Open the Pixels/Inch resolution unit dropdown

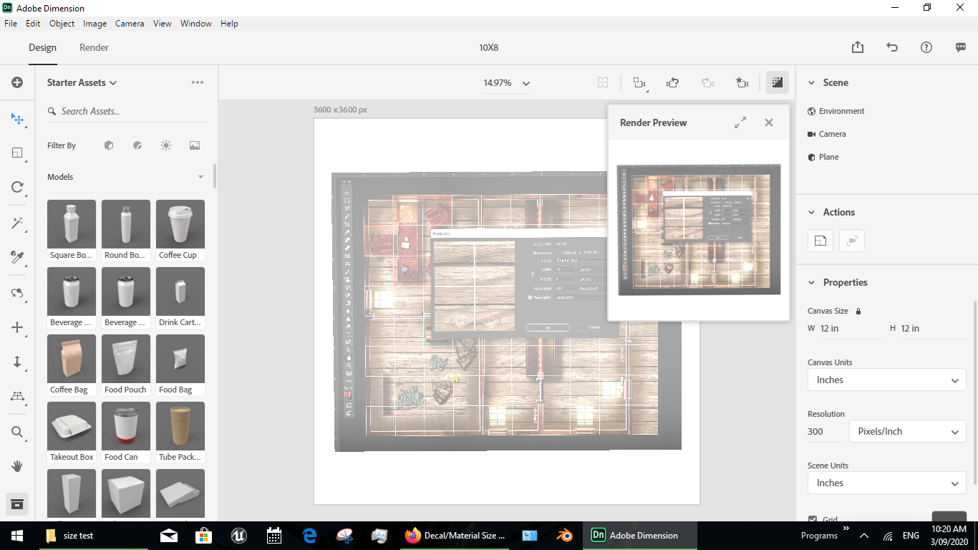pyautogui.click(x=908, y=431)
